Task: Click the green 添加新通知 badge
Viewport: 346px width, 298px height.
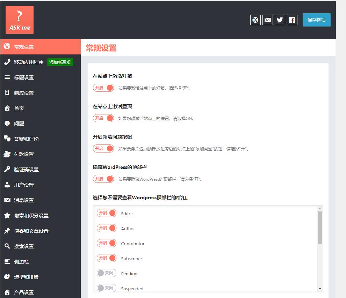Action: pos(60,62)
